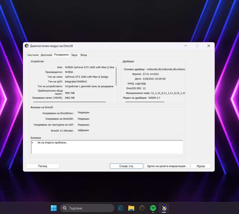This screenshot has height=214, width=239.
Task: Click the driver version 27.21.14.6221
Action: 151,74
